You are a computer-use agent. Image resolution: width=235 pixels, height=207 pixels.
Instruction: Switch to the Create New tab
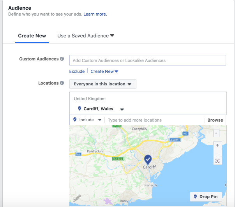pos(32,36)
